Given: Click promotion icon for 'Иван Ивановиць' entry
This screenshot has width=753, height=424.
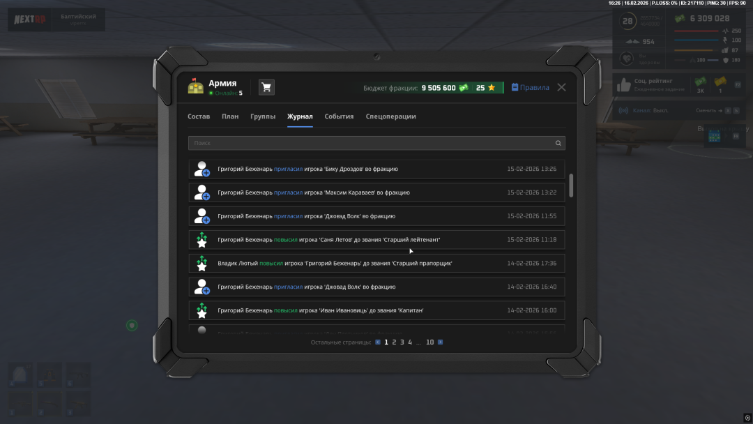Looking at the screenshot, I should [201, 310].
